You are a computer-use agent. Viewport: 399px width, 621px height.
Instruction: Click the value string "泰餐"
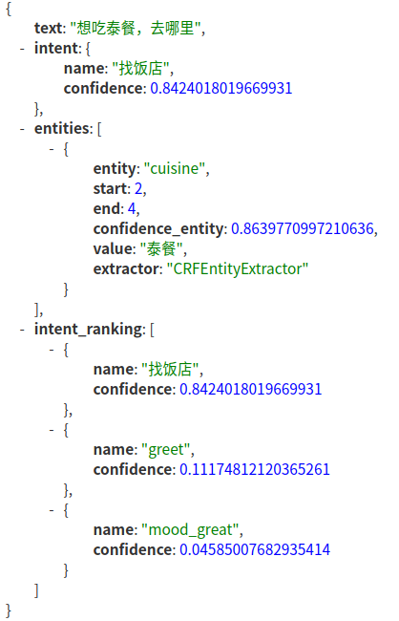pyautogui.click(x=161, y=249)
